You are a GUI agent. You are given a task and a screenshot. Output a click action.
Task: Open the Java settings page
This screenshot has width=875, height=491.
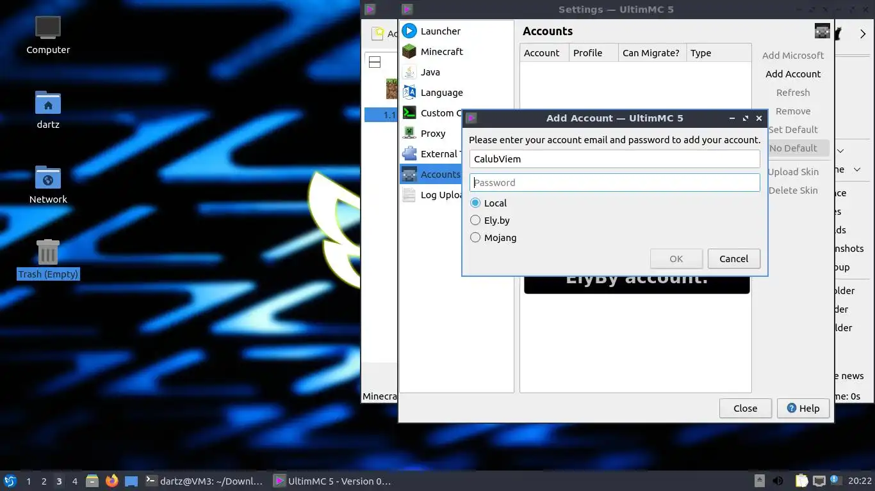(456, 72)
